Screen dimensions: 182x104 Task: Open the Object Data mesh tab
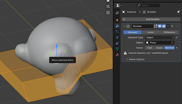tap(117, 49)
